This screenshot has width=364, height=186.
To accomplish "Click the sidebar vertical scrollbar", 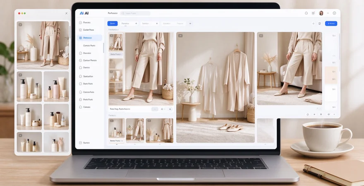I will tap(103, 47).
